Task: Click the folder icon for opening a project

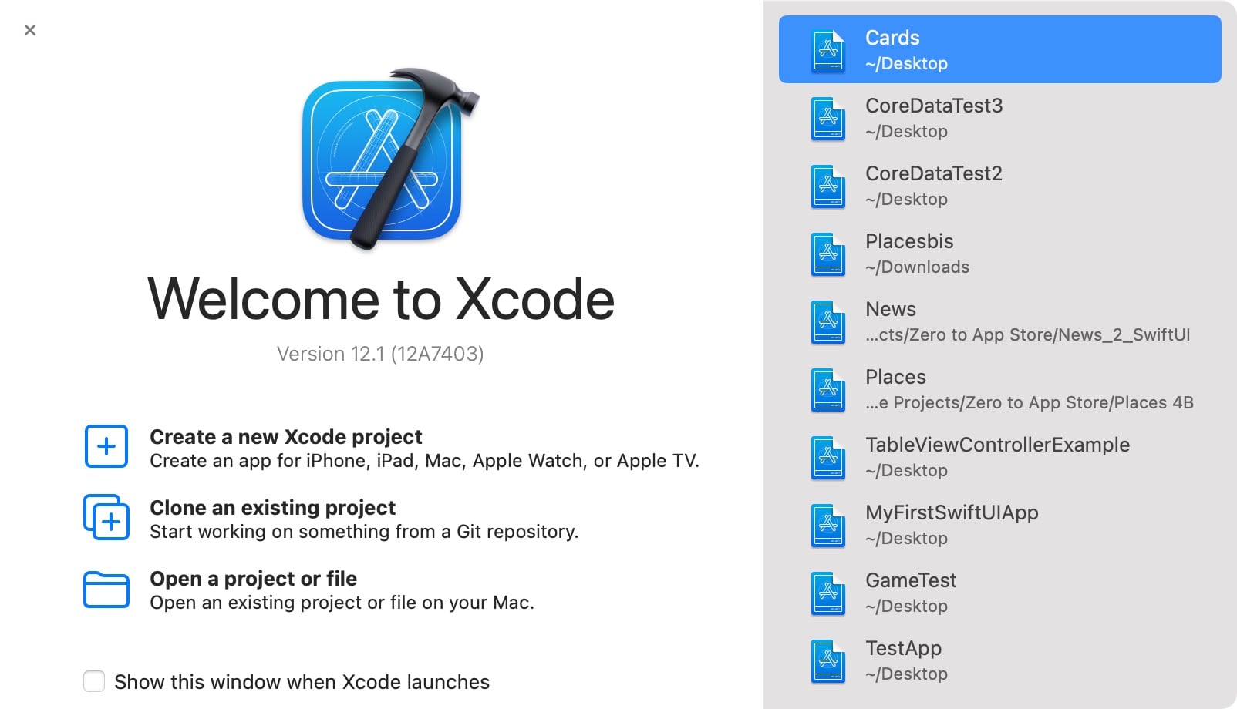Action: point(106,590)
